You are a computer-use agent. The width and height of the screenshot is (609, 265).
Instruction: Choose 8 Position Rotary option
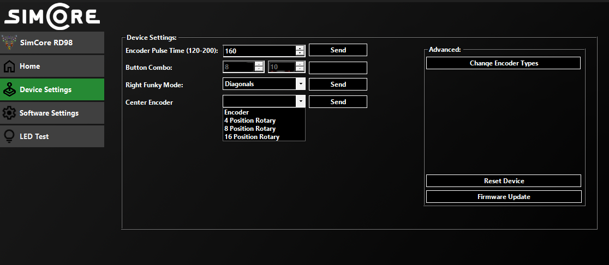tap(264, 129)
